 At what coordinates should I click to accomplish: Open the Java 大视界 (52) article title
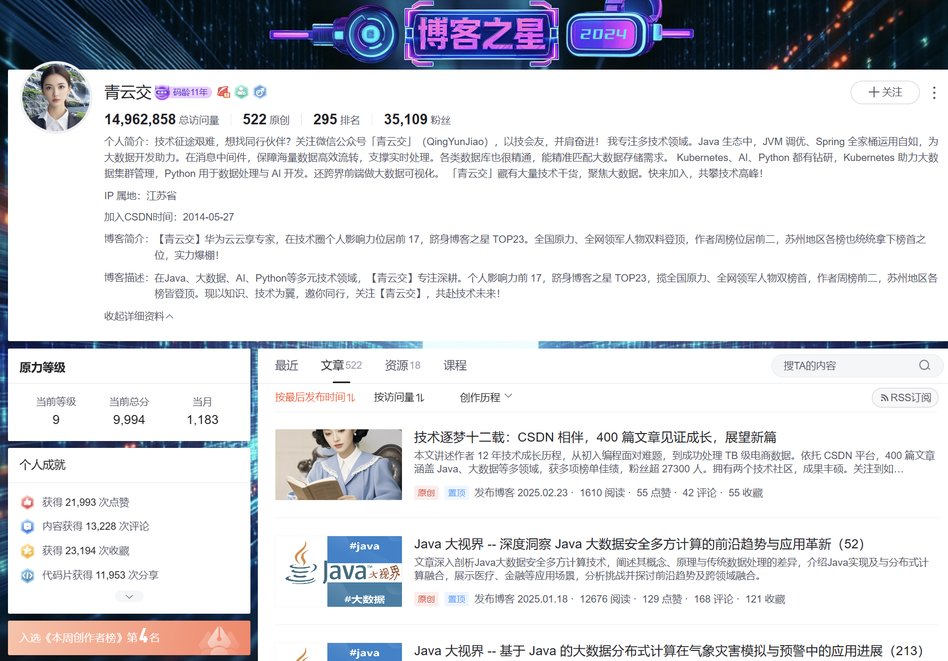click(639, 544)
